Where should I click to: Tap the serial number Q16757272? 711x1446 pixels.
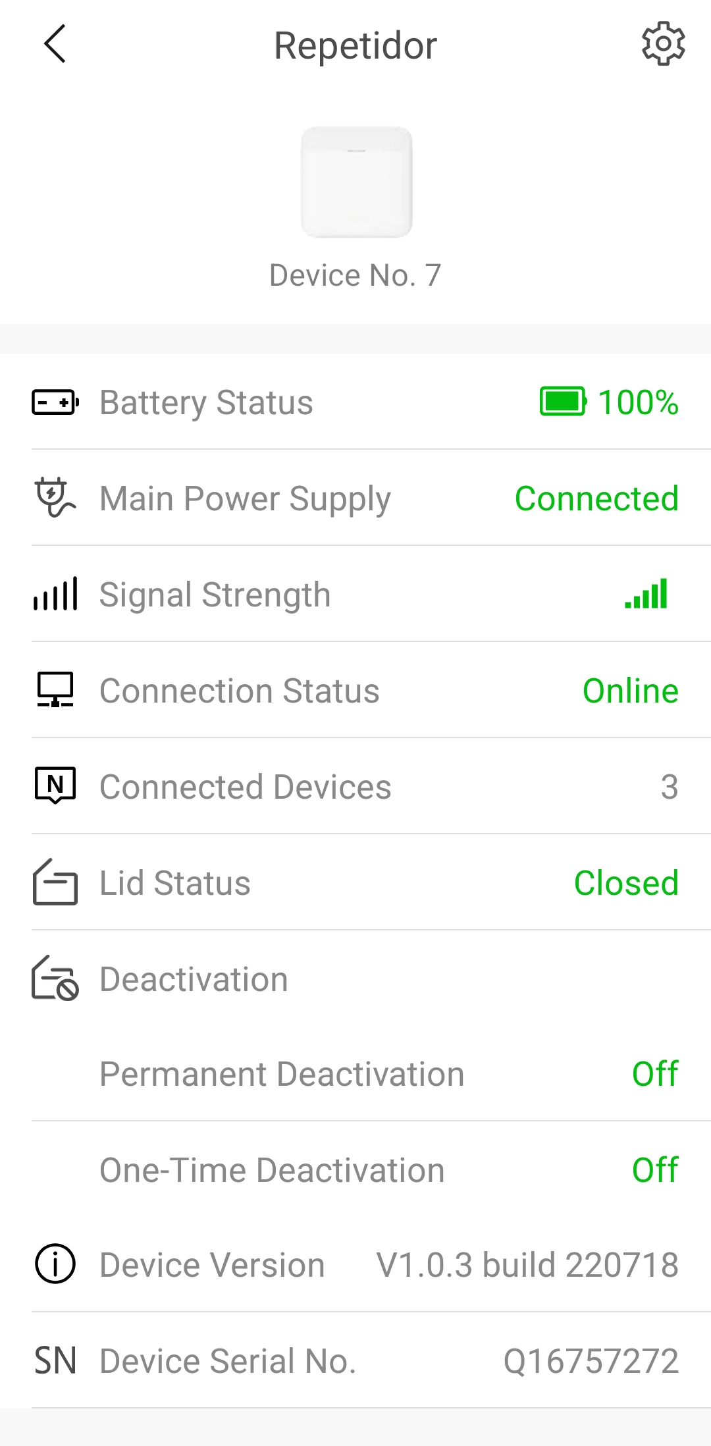pos(591,1361)
